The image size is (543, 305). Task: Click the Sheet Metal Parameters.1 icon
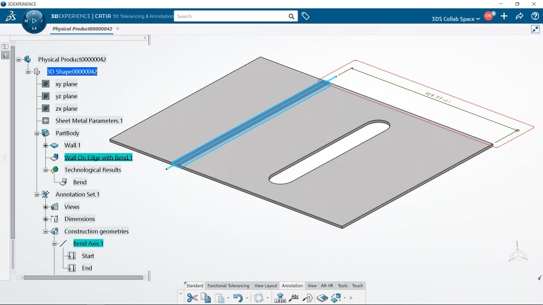click(46, 121)
